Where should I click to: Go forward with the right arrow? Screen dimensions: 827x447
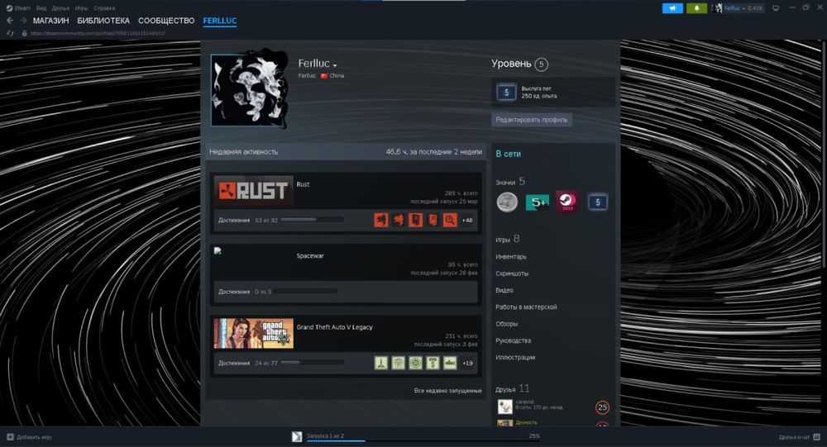click(x=23, y=21)
